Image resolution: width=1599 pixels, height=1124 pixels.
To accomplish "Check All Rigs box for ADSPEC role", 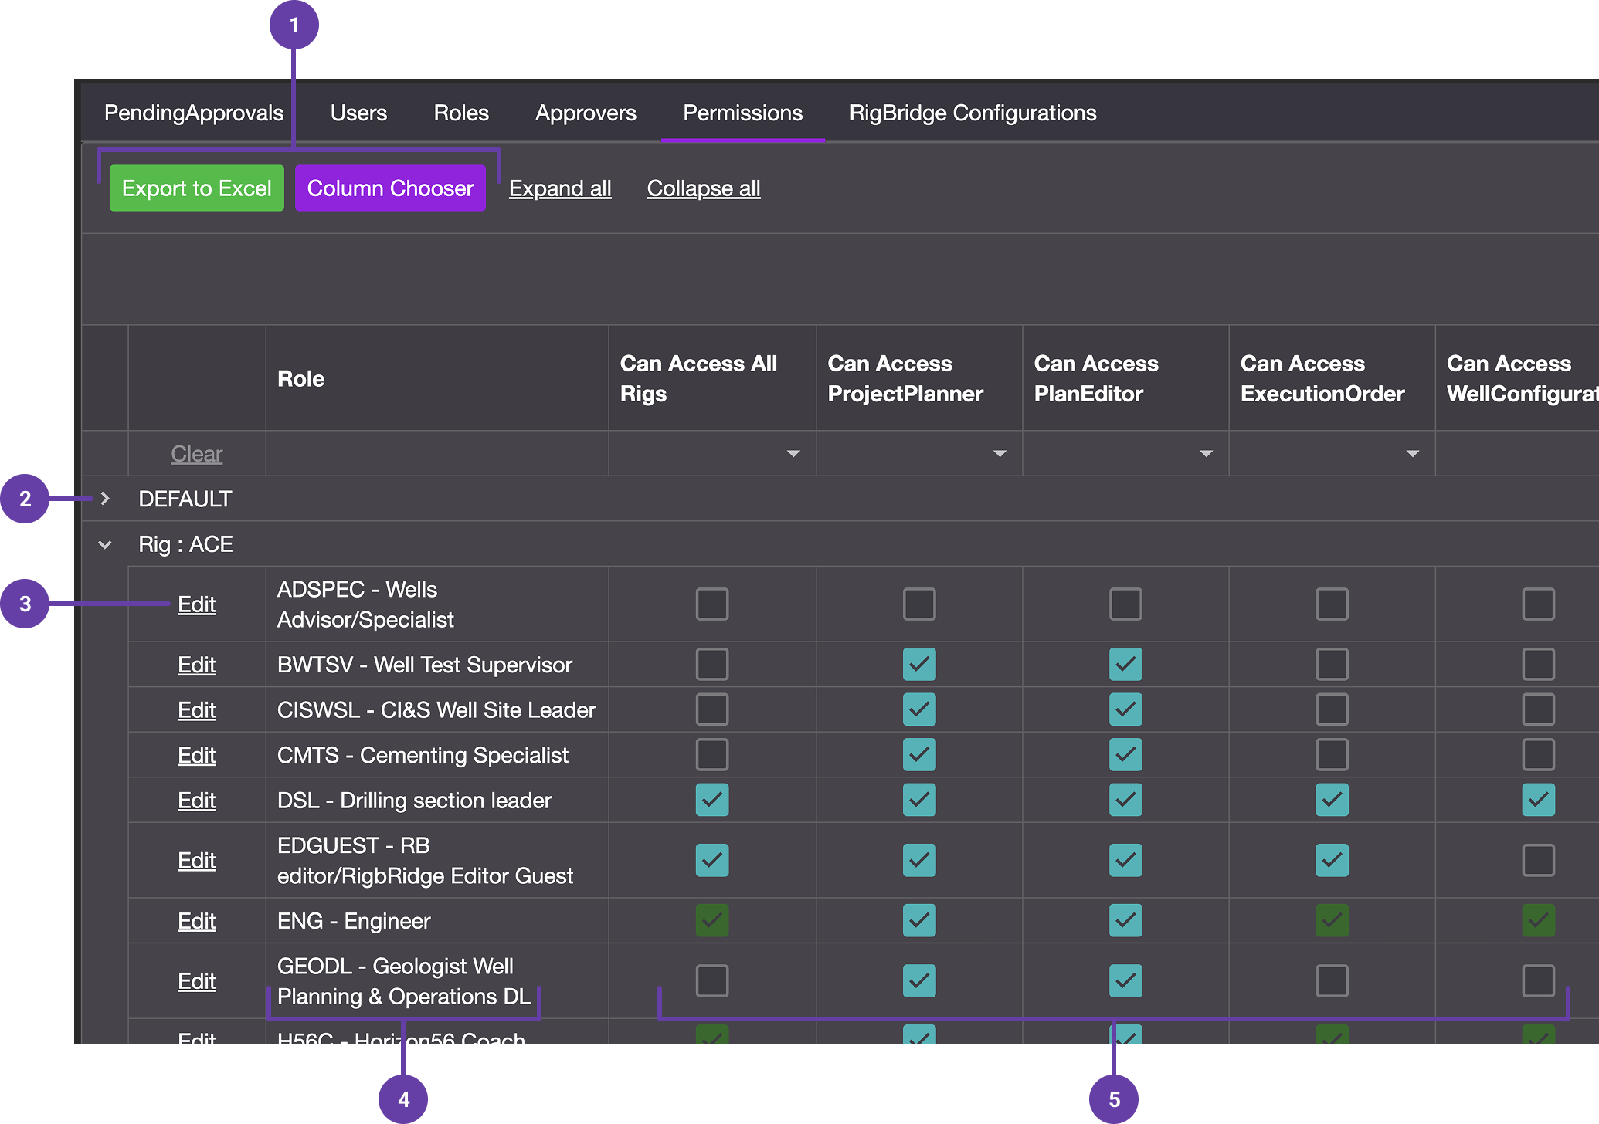I will tap(711, 604).
